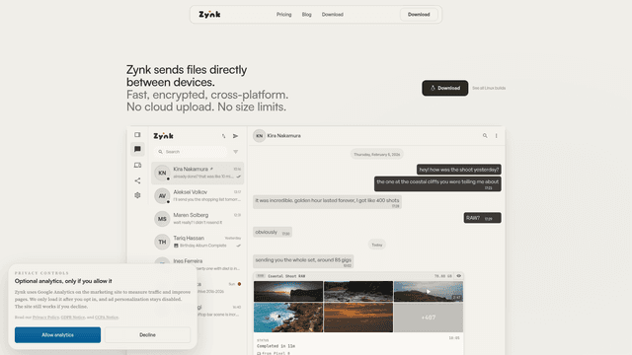Click the 'Completed in 11s' status text
The height and width of the screenshot is (355, 632).
[x=276, y=346]
